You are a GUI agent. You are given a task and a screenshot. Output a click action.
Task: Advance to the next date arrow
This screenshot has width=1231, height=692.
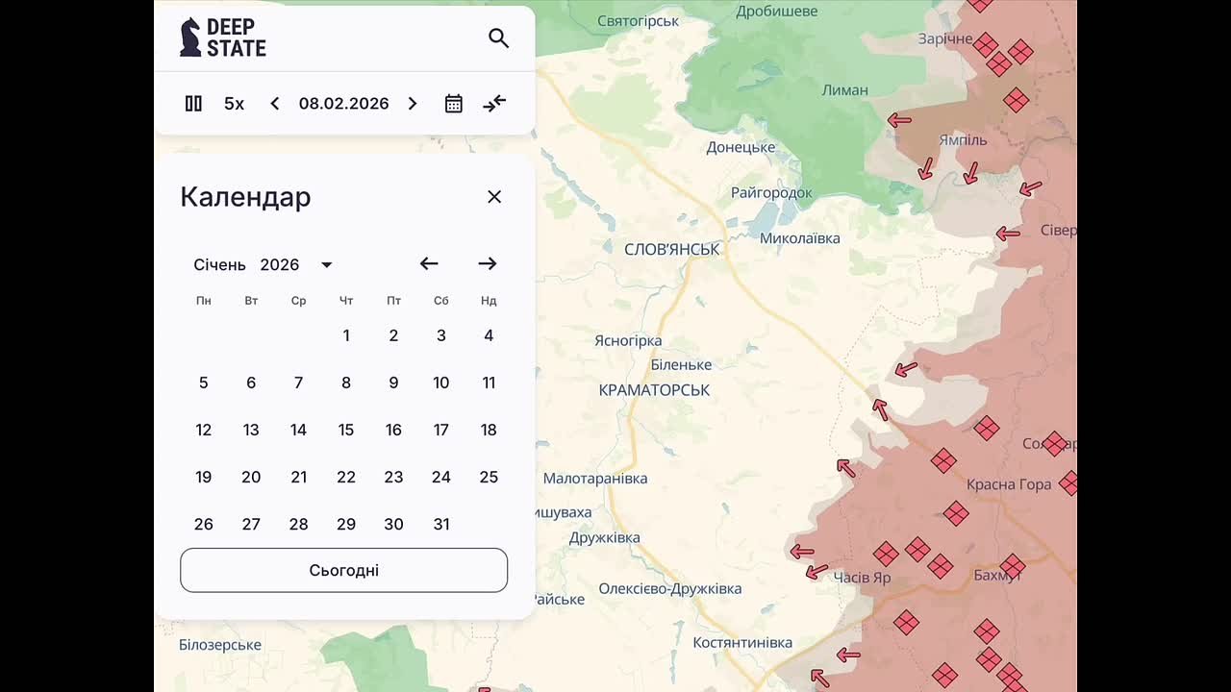(x=413, y=104)
